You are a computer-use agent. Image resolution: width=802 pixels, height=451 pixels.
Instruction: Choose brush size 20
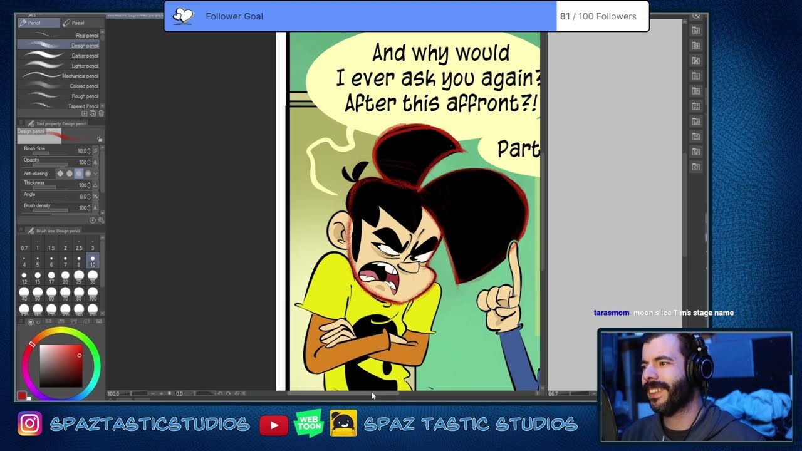(65, 277)
